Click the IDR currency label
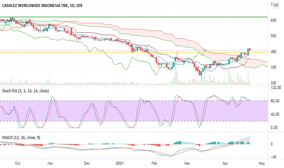 click(x=276, y=5)
